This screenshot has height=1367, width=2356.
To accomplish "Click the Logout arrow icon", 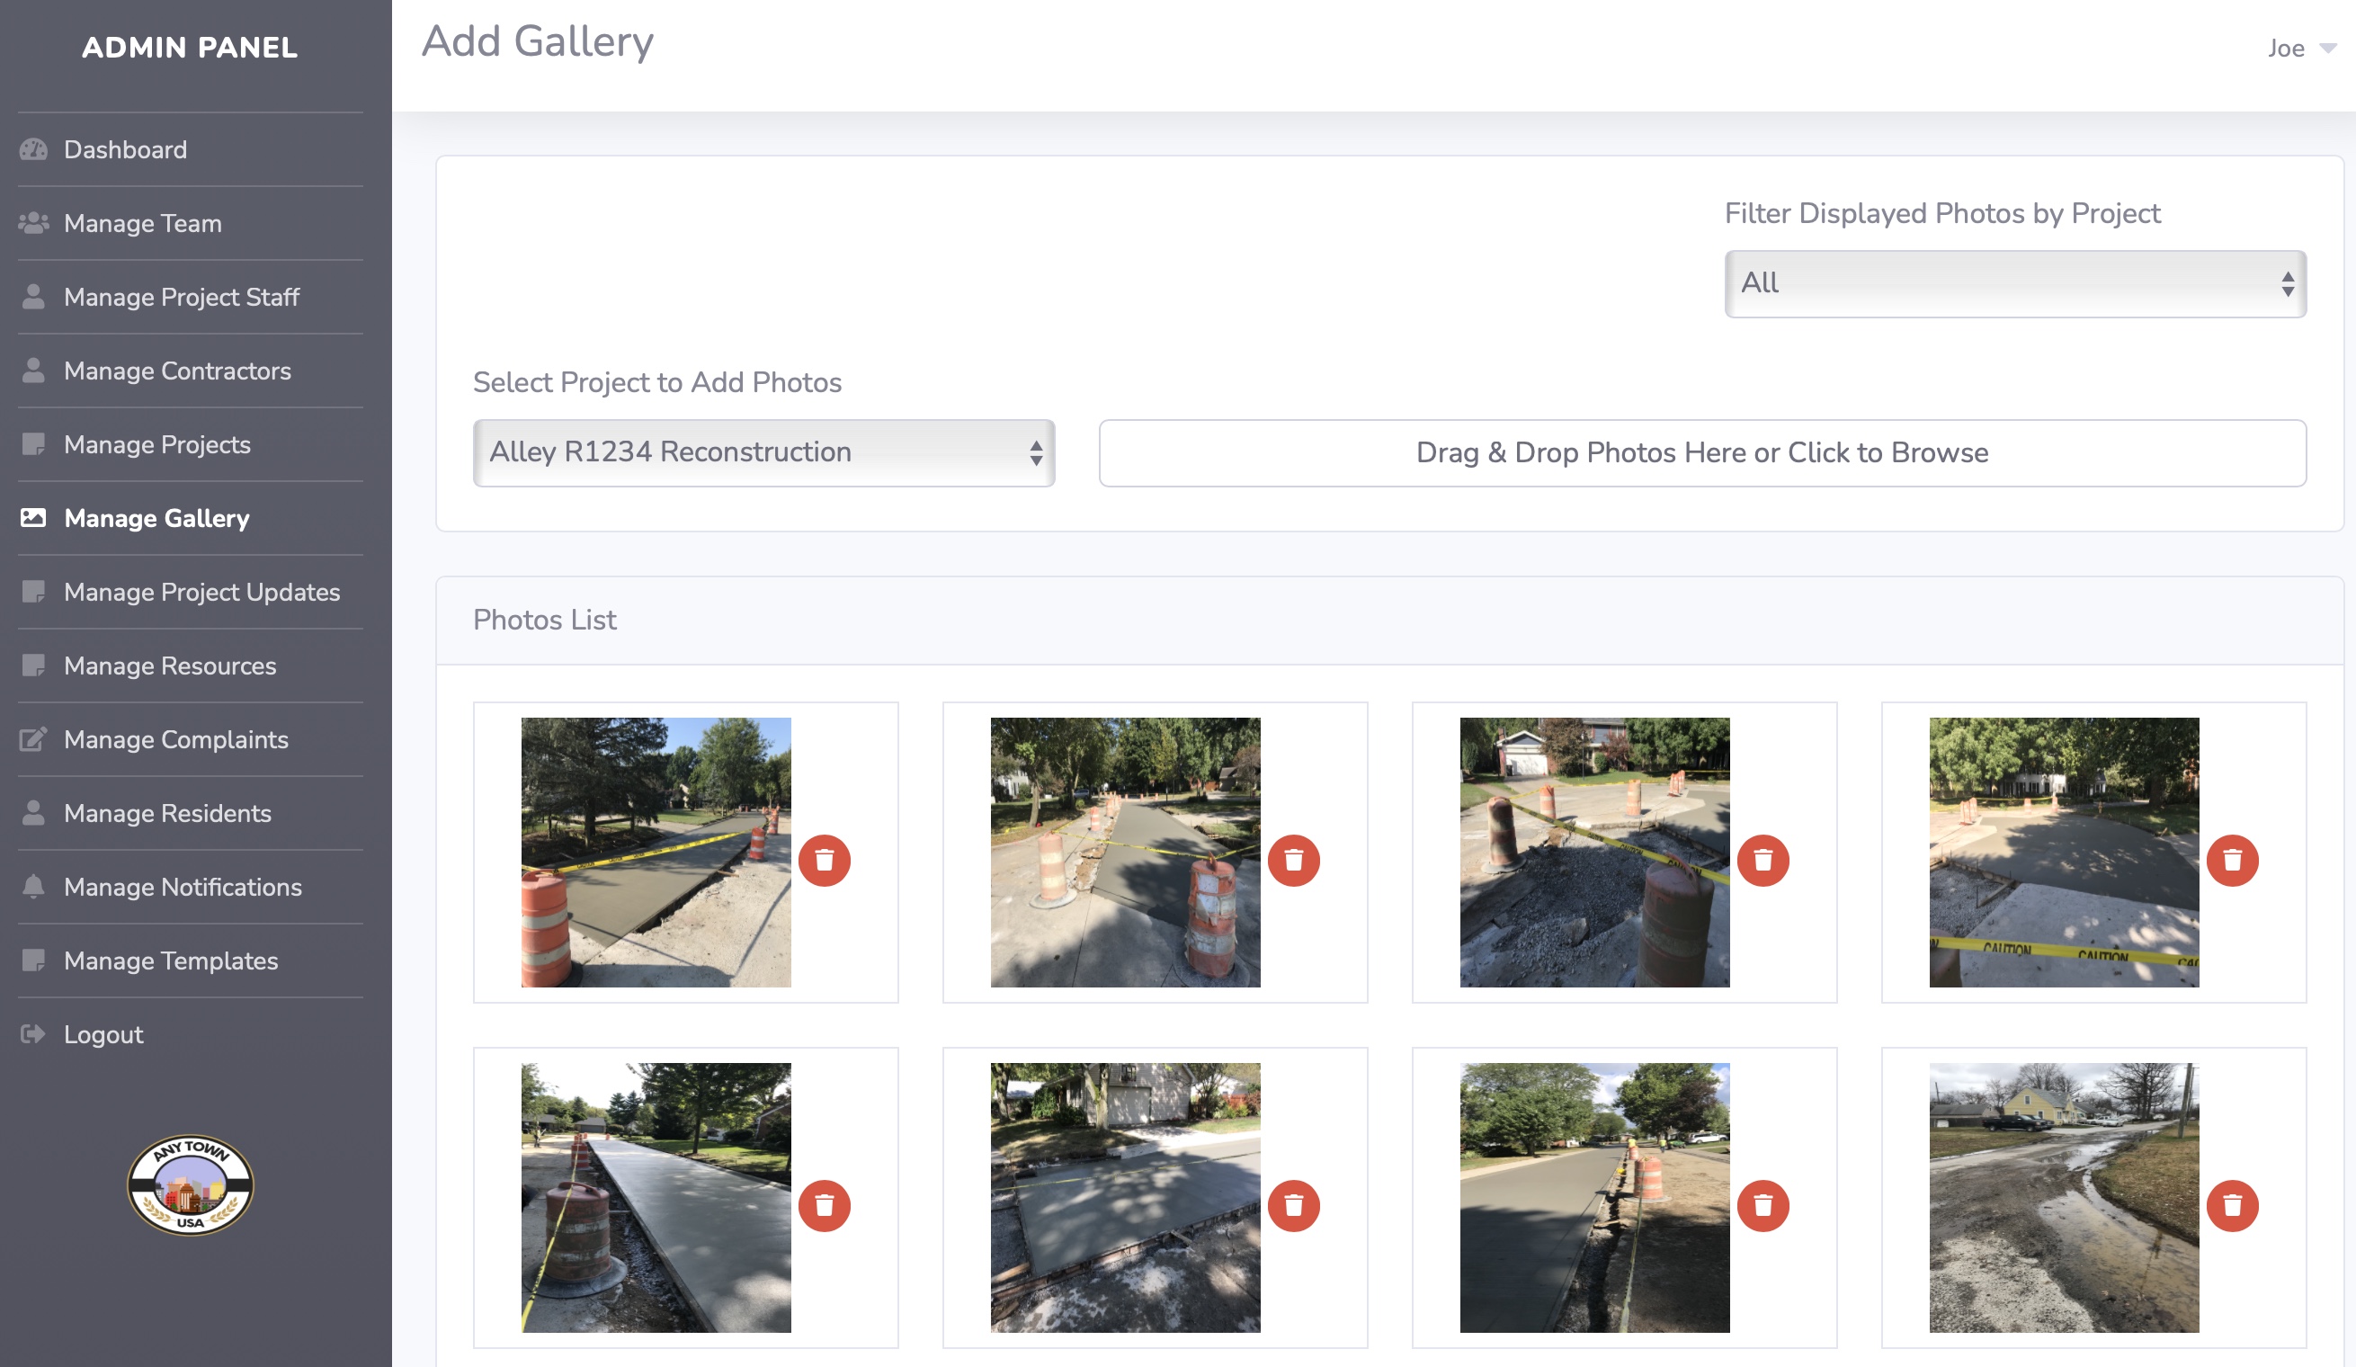I will 33,1034.
